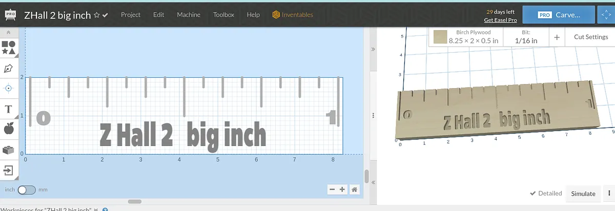Image resolution: width=615 pixels, height=211 pixels.
Task: Open the Apps brick icon
Action: 9,150
